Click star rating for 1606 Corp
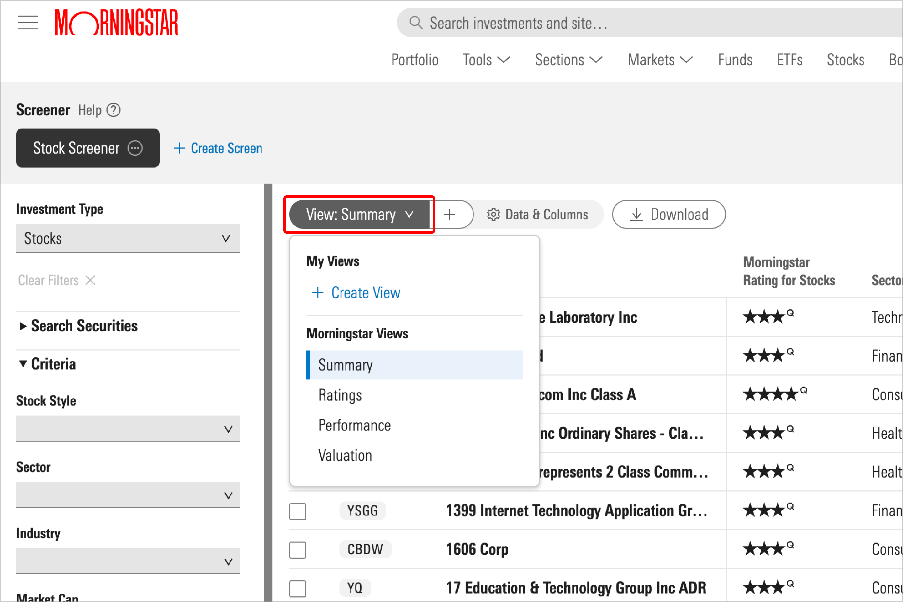Screen dimensions: 903x602 click(x=768, y=549)
